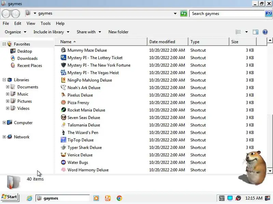Viewport: 273px width, 204px height.
Task: Click the monitor icon in system tray
Action: tap(230, 198)
